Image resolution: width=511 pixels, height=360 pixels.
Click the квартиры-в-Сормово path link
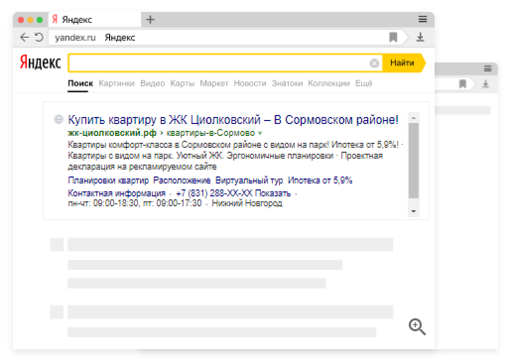click(x=210, y=133)
